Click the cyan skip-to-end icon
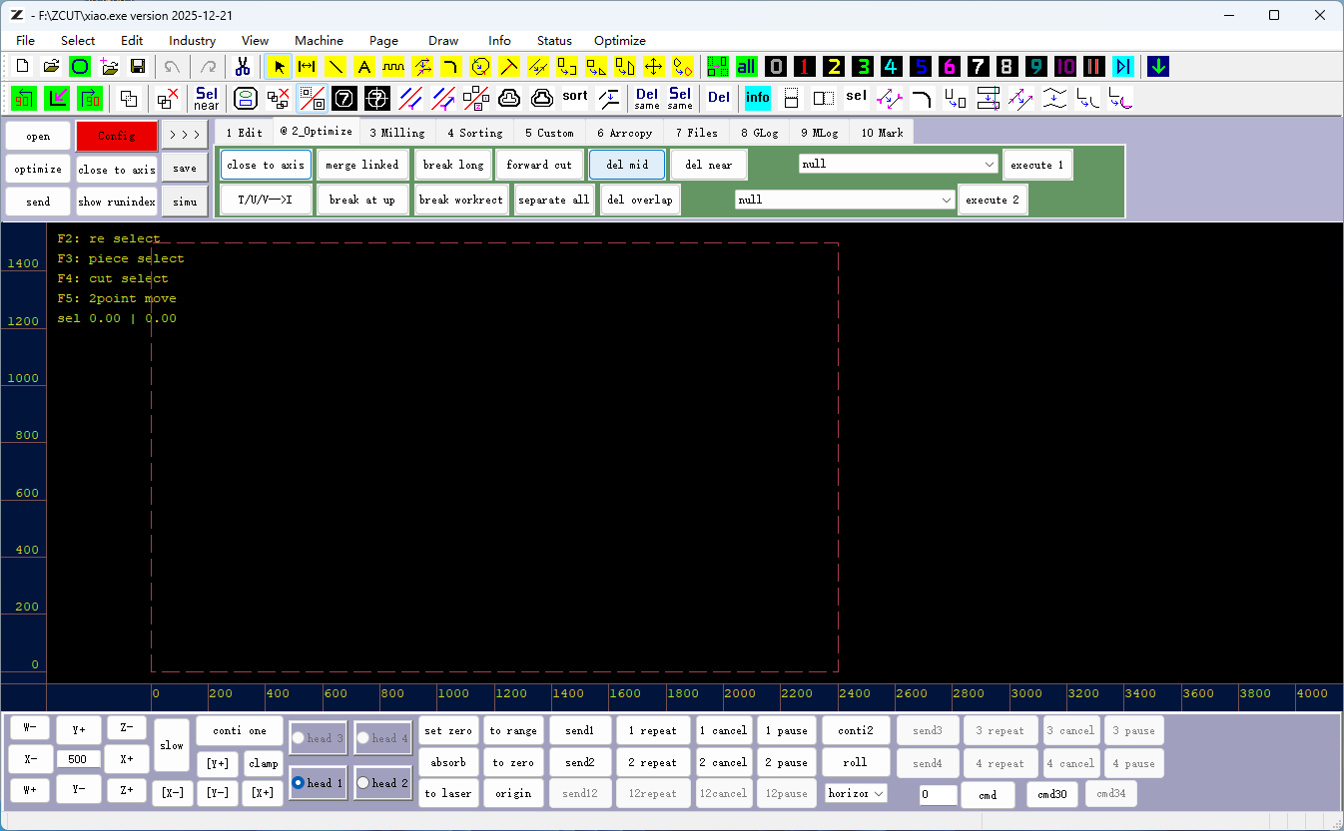The height and width of the screenshot is (831, 1344). point(1123,67)
